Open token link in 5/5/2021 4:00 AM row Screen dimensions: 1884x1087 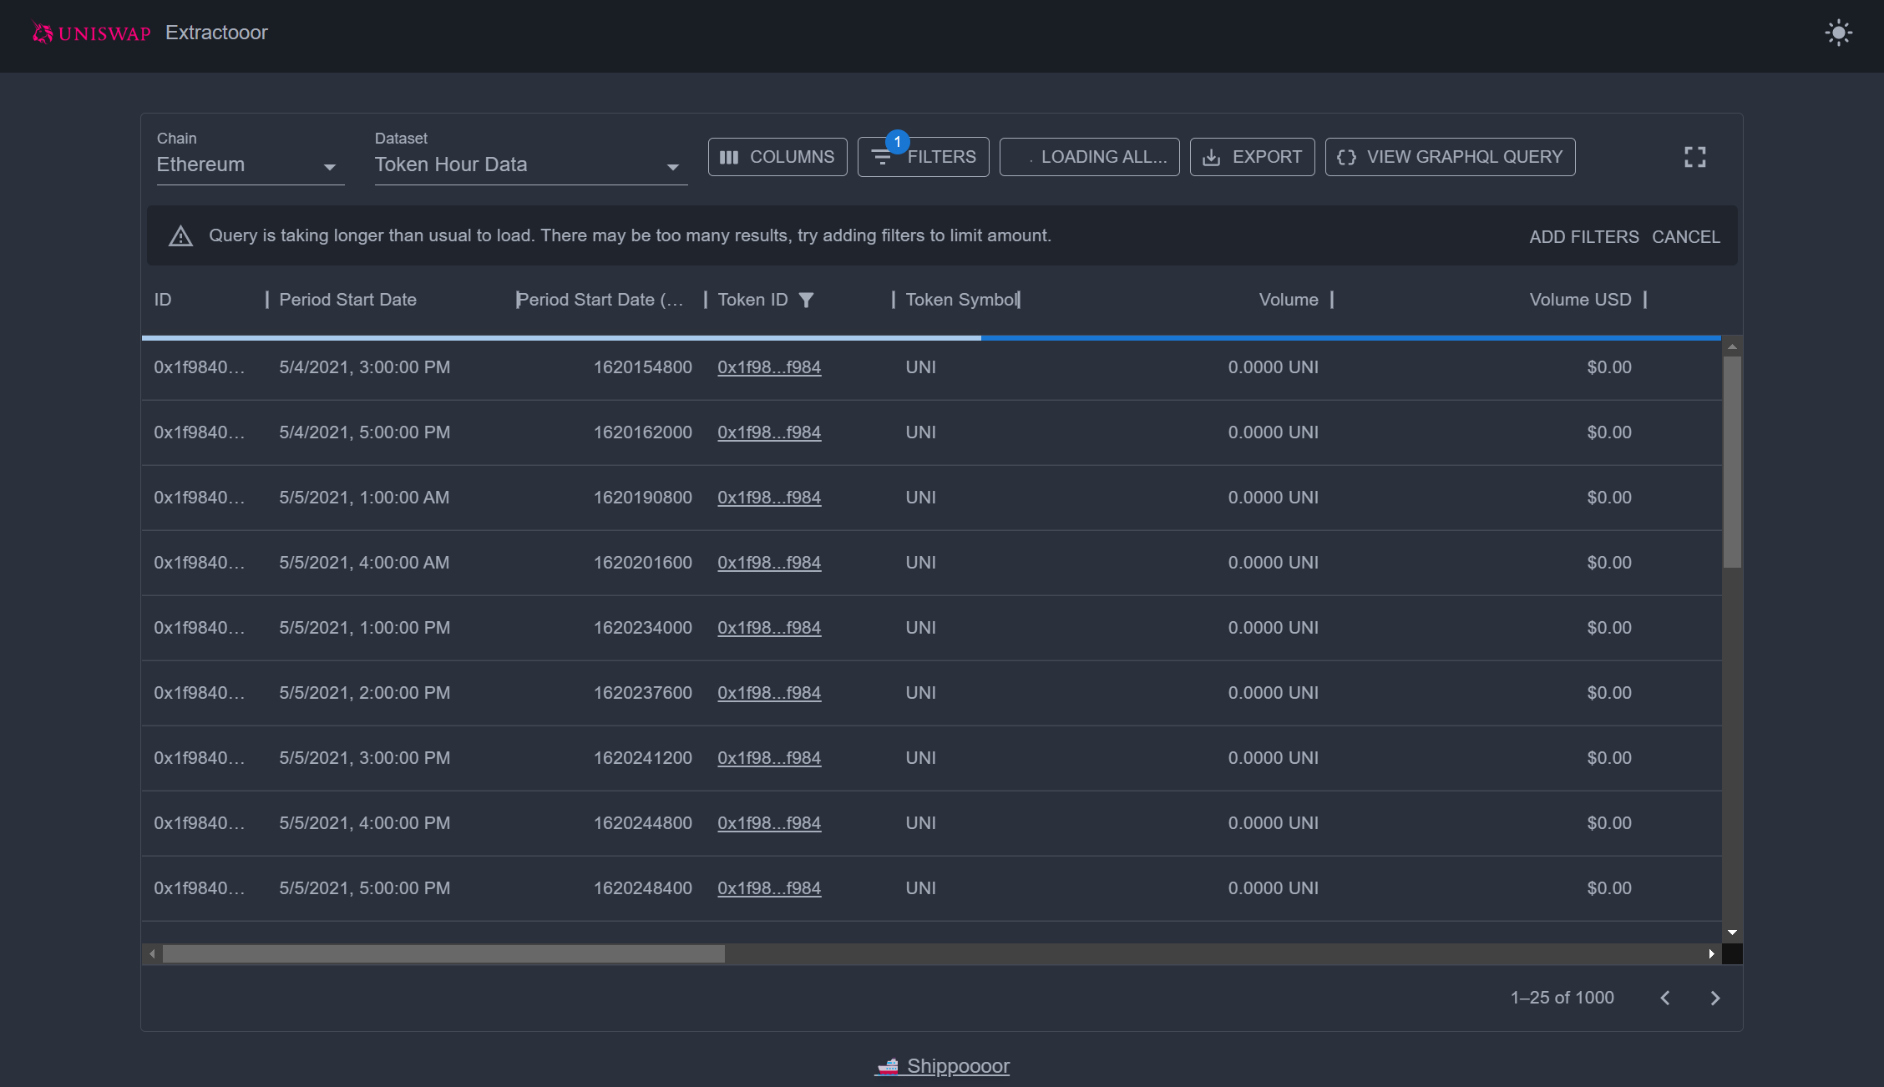[769, 563]
